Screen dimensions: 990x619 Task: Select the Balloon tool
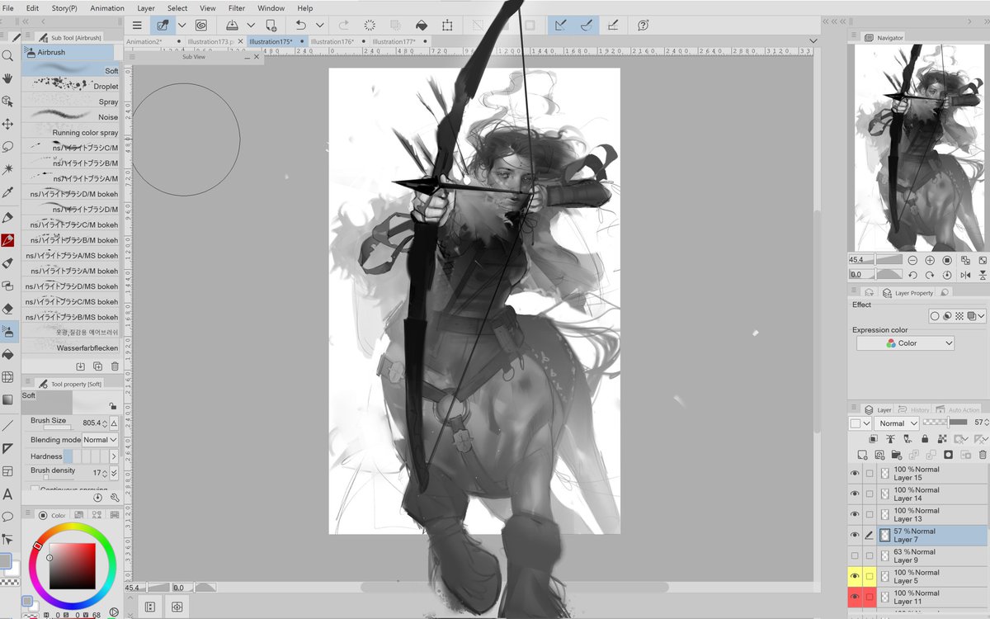coord(7,517)
